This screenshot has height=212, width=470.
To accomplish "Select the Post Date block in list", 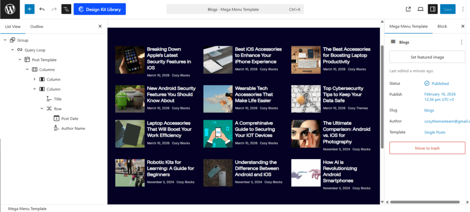I will pyautogui.click(x=70, y=118).
